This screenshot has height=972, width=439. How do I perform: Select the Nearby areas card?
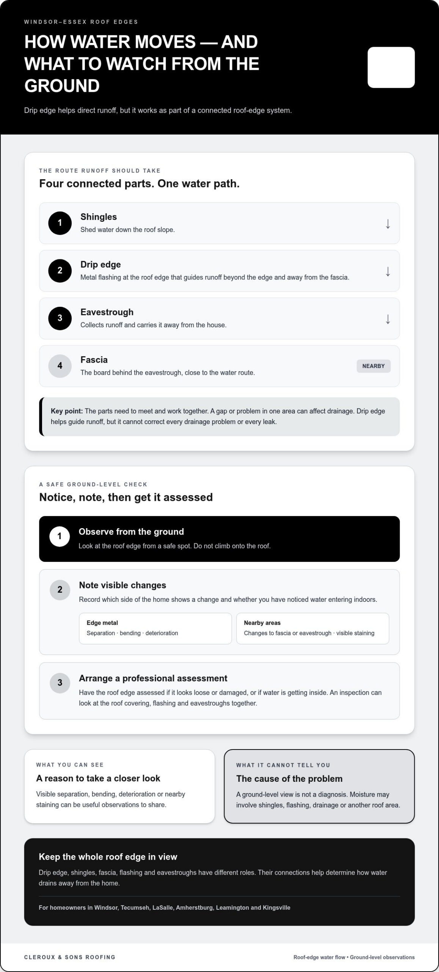313,628
